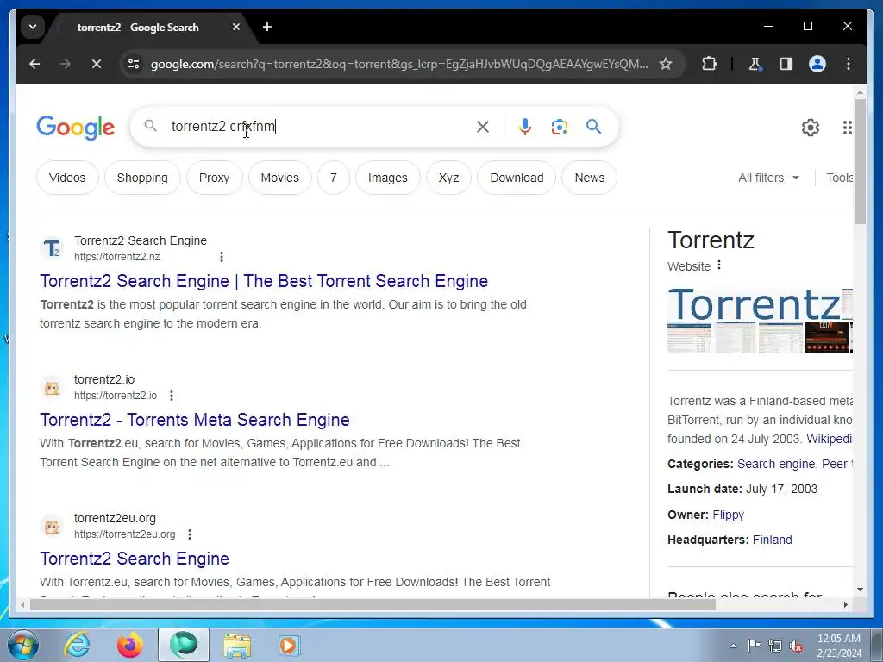Image resolution: width=883 pixels, height=662 pixels.
Task: Click the browser address bar URL
Action: [x=398, y=64]
